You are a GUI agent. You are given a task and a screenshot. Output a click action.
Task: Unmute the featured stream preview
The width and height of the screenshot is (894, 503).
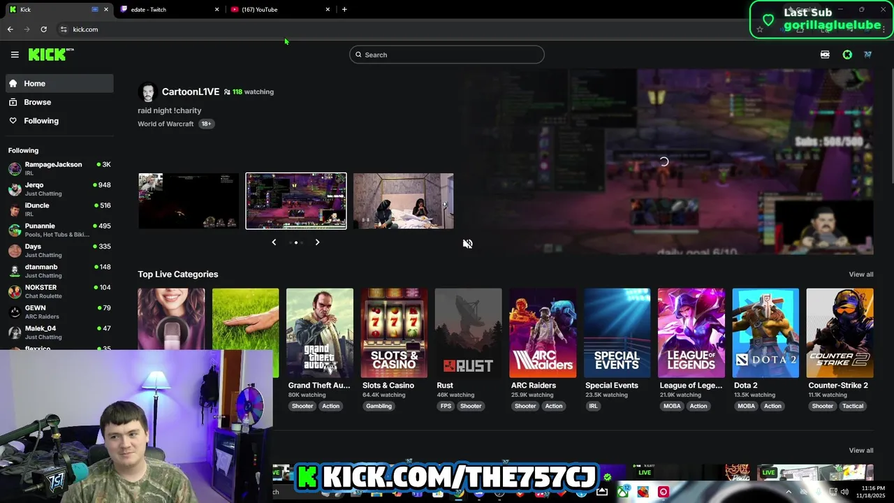pyautogui.click(x=468, y=244)
